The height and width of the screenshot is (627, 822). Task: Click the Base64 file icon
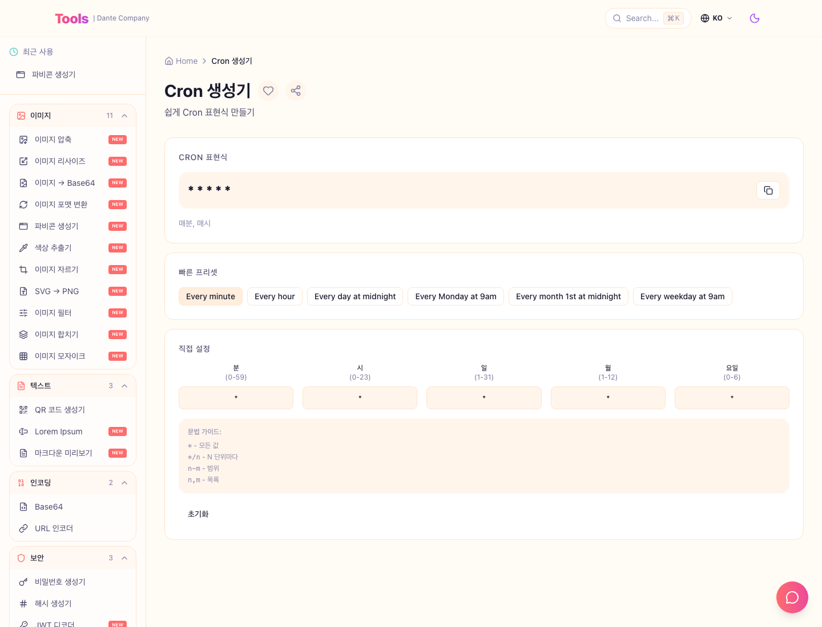(x=23, y=507)
